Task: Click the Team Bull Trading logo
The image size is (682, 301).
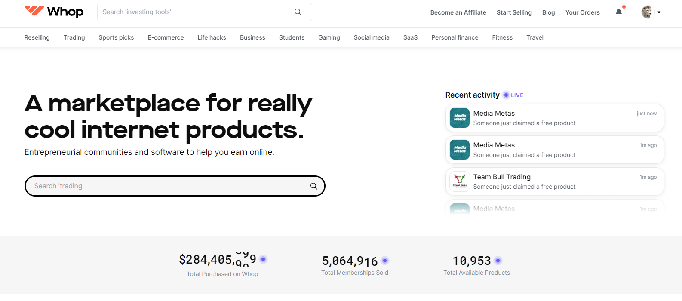Action: tap(460, 181)
